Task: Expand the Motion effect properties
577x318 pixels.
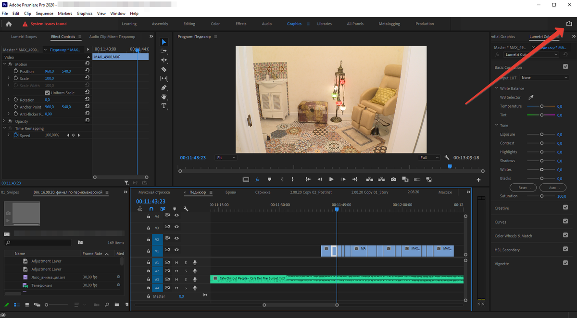Action: point(4,64)
